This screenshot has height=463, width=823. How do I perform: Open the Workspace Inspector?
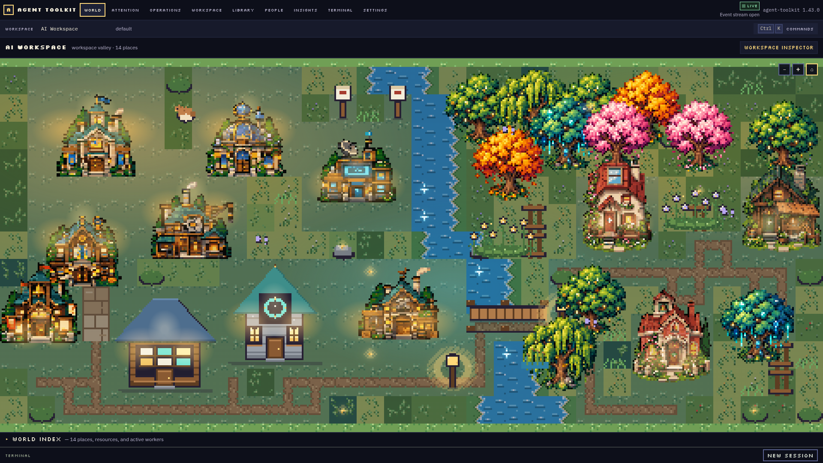point(778,48)
